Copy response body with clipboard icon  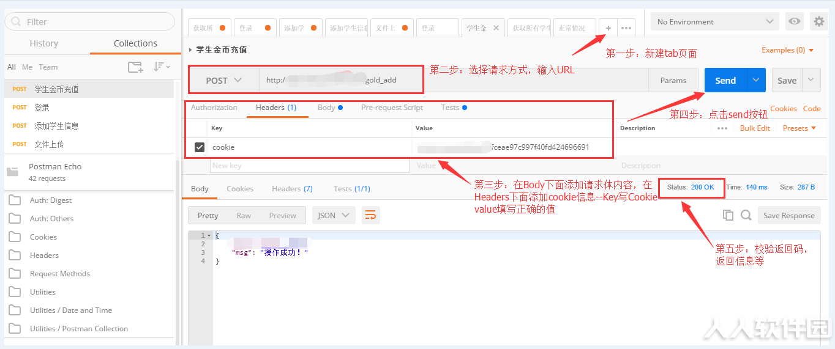tap(728, 215)
